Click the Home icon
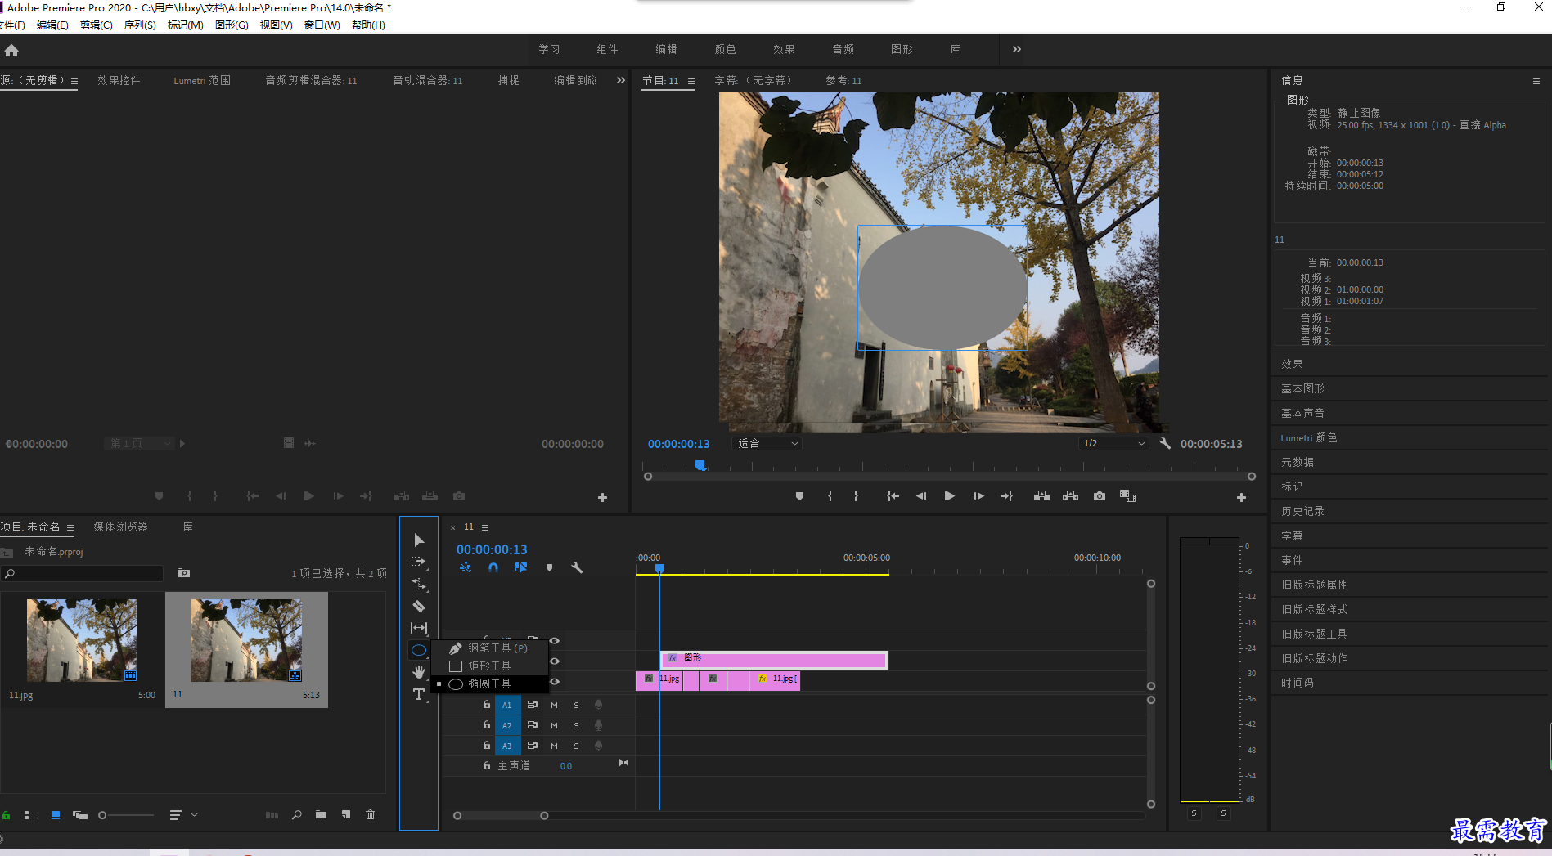The width and height of the screenshot is (1552, 856). click(x=11, y=50)
